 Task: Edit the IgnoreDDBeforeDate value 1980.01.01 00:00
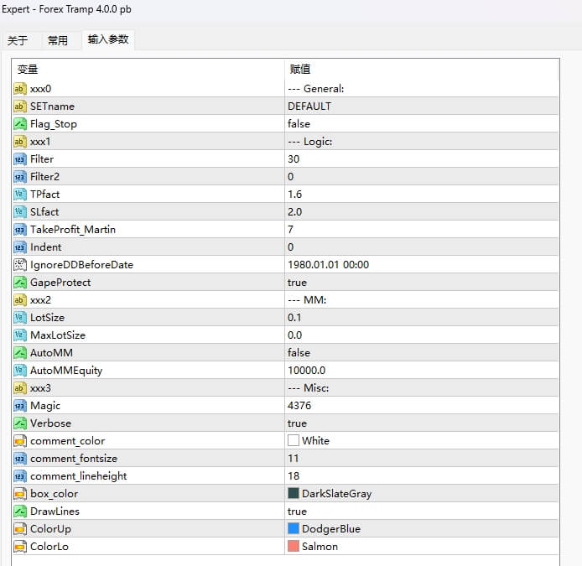(x=421, y=265)
